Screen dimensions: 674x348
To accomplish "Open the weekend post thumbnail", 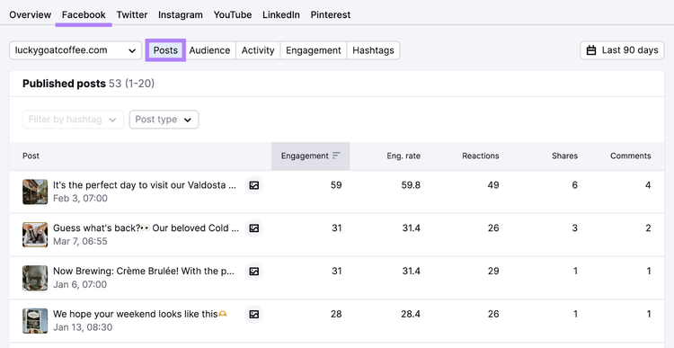I will pos(35,321).
